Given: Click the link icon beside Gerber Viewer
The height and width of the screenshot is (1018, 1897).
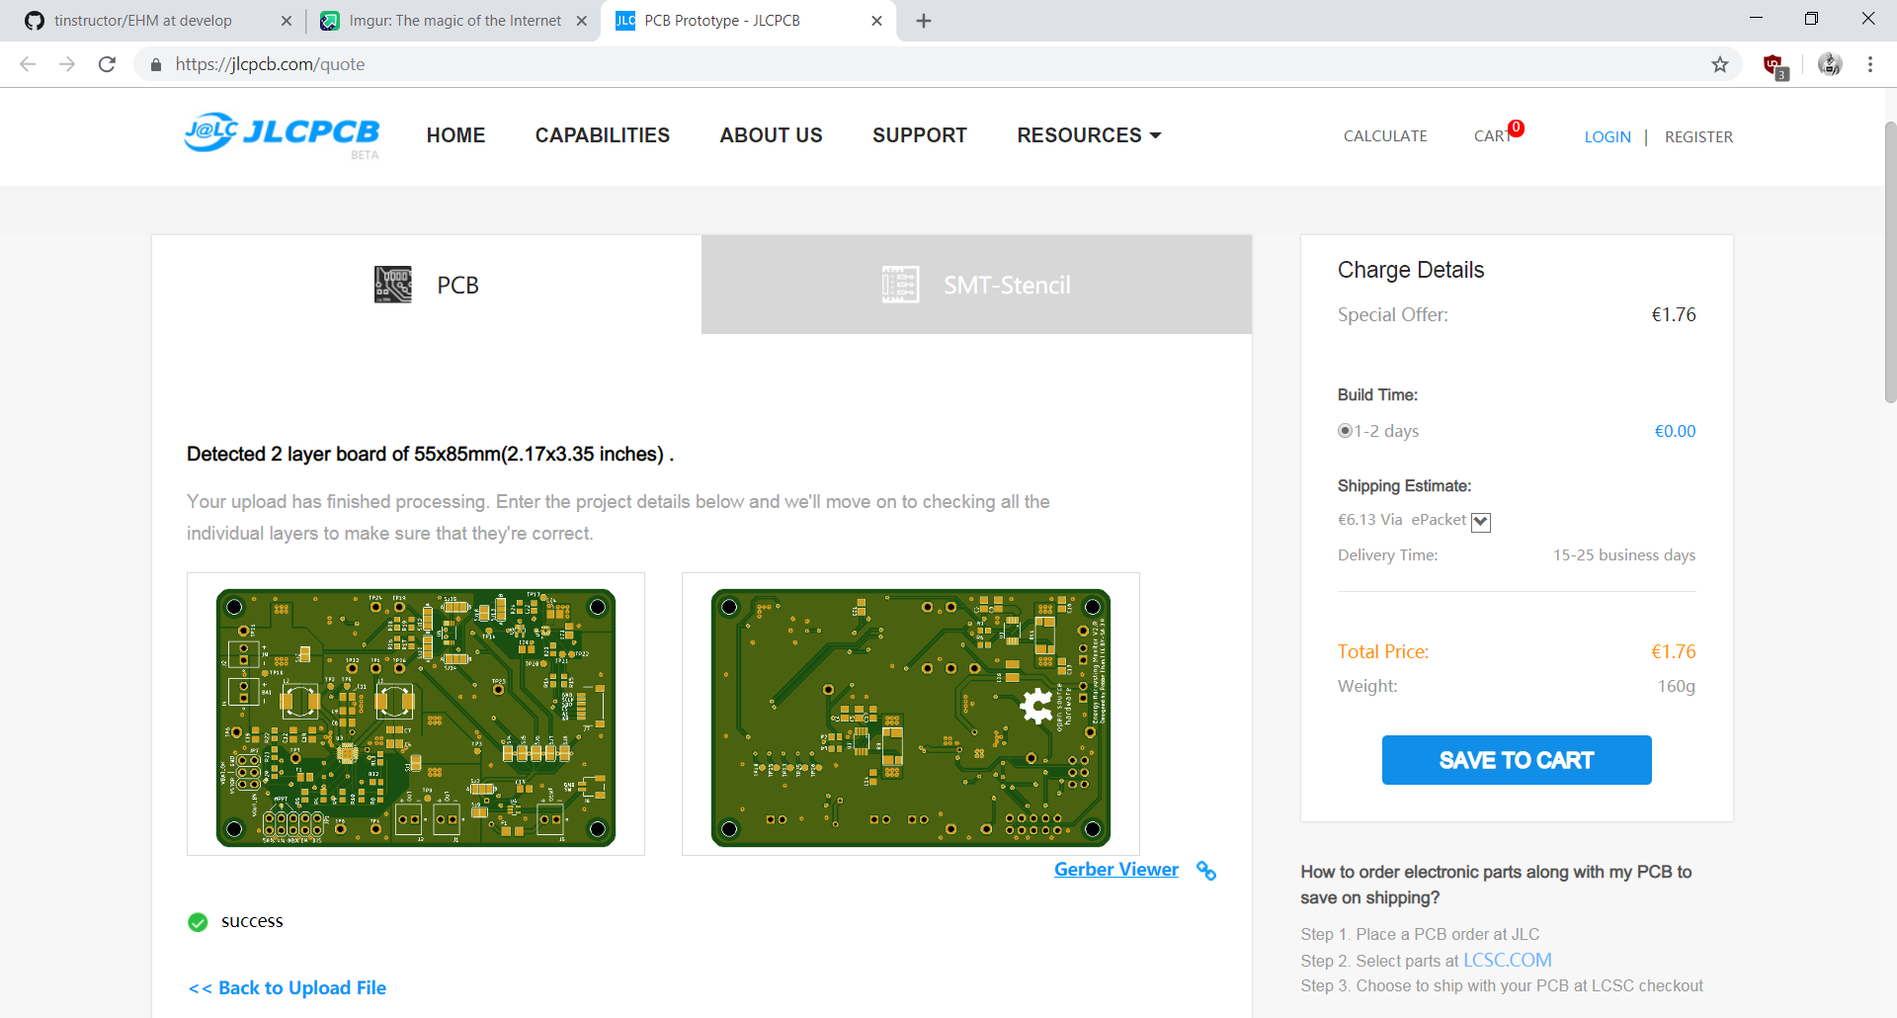Looking at the screenshot, I should [1206, 871].
